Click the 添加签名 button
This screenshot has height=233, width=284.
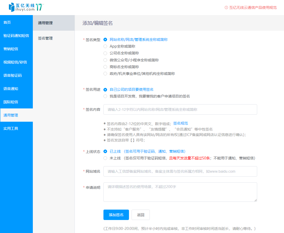116,215
